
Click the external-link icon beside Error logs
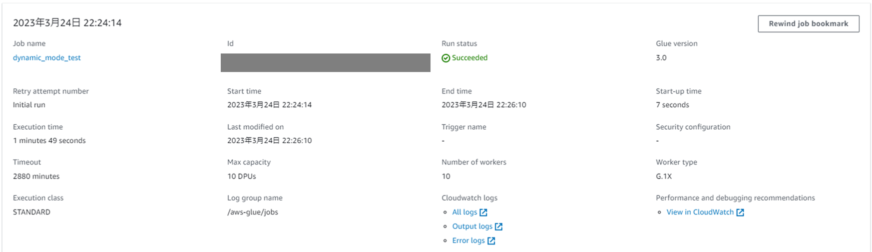(x=491, y=241)
